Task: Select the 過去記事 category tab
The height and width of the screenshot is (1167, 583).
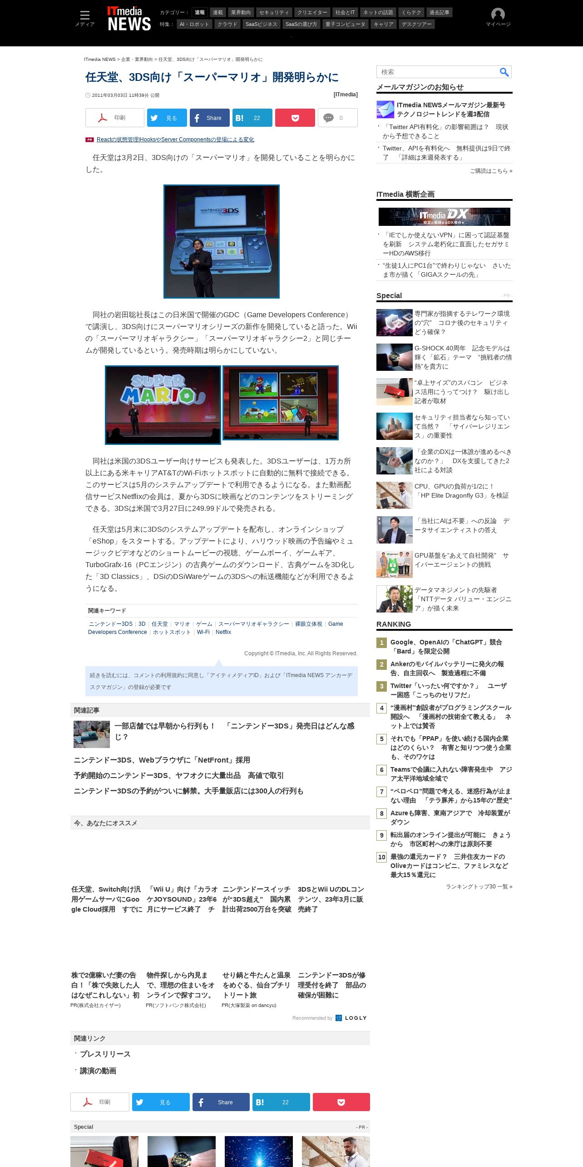Action: click(440, 12)
